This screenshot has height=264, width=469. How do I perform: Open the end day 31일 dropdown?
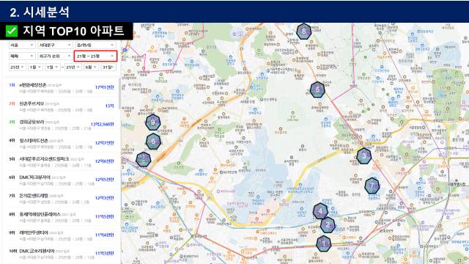coord(108,67)
